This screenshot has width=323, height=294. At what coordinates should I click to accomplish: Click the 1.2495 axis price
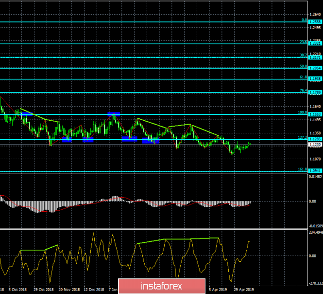coord(315,28)
